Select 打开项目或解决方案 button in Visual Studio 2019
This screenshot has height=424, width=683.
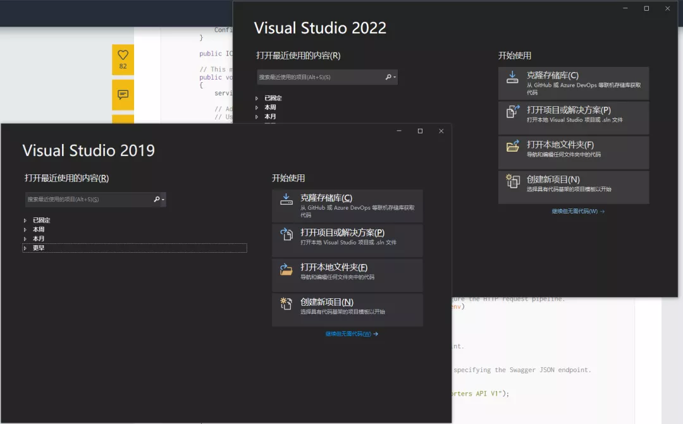click(347, 240)
